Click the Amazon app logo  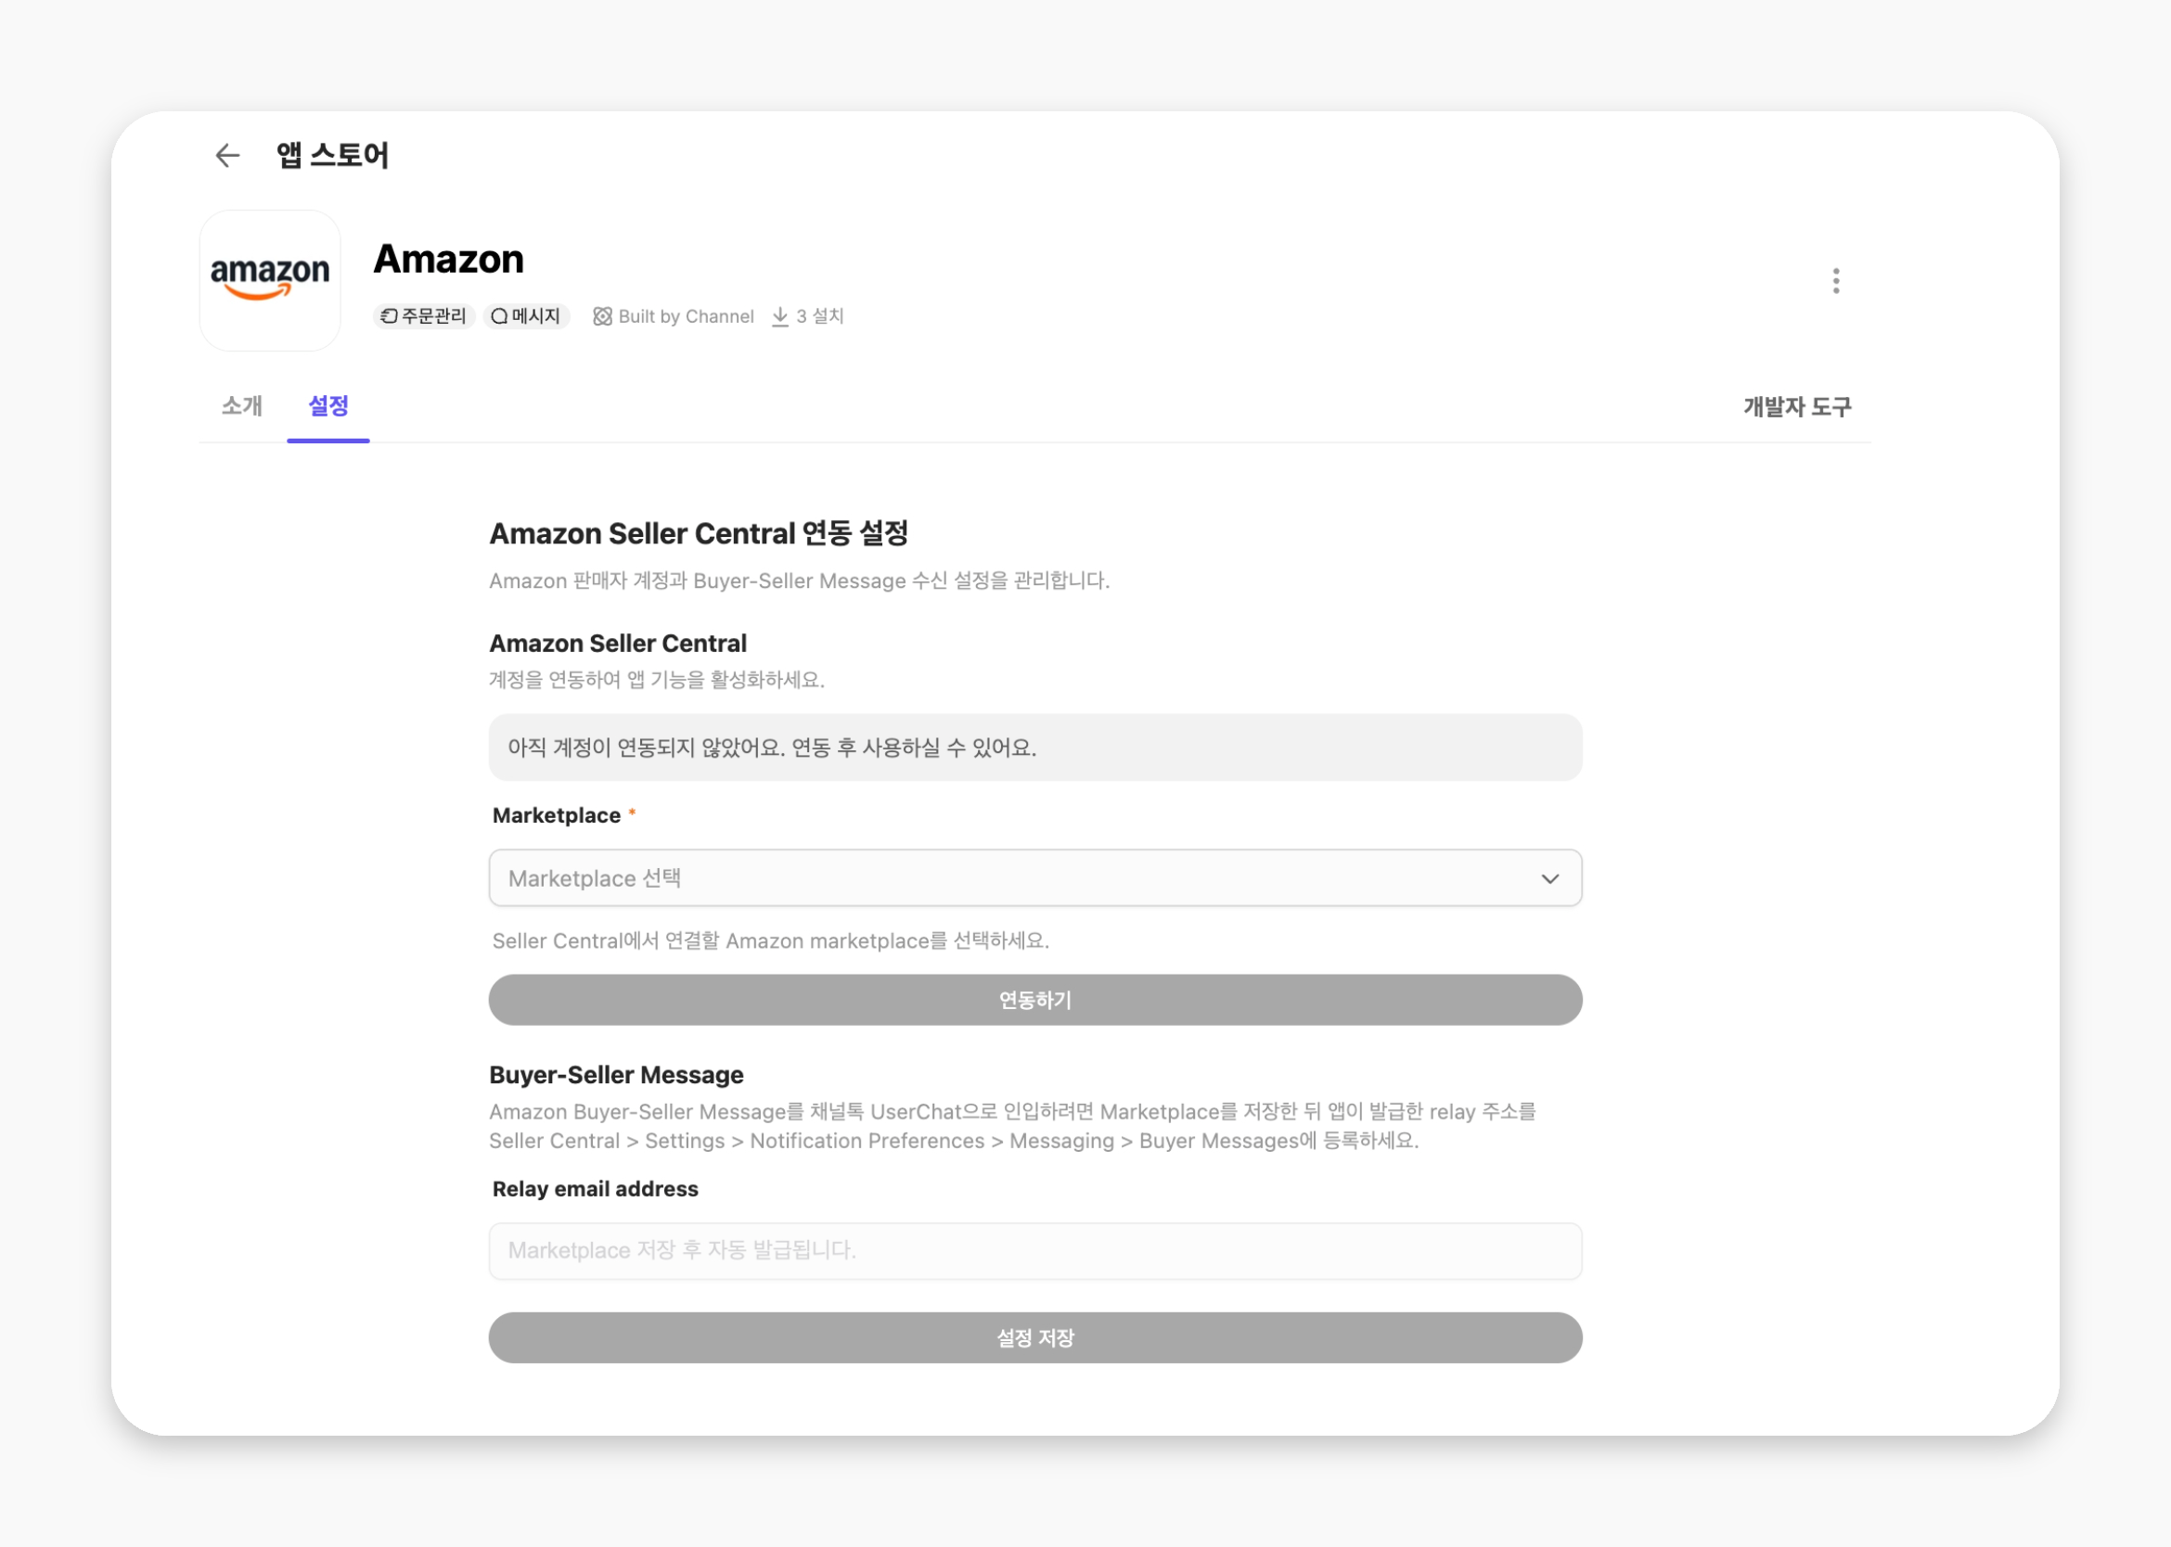pos(270,281)
